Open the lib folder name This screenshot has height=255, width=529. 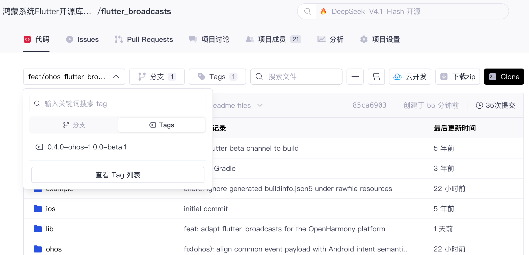coord(49,229)
